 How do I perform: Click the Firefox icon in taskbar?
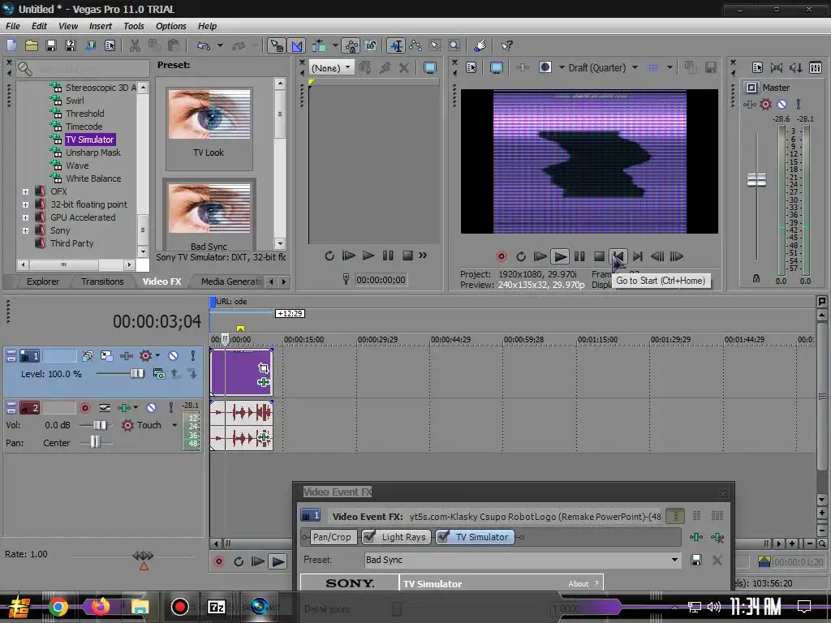point(100,607)
